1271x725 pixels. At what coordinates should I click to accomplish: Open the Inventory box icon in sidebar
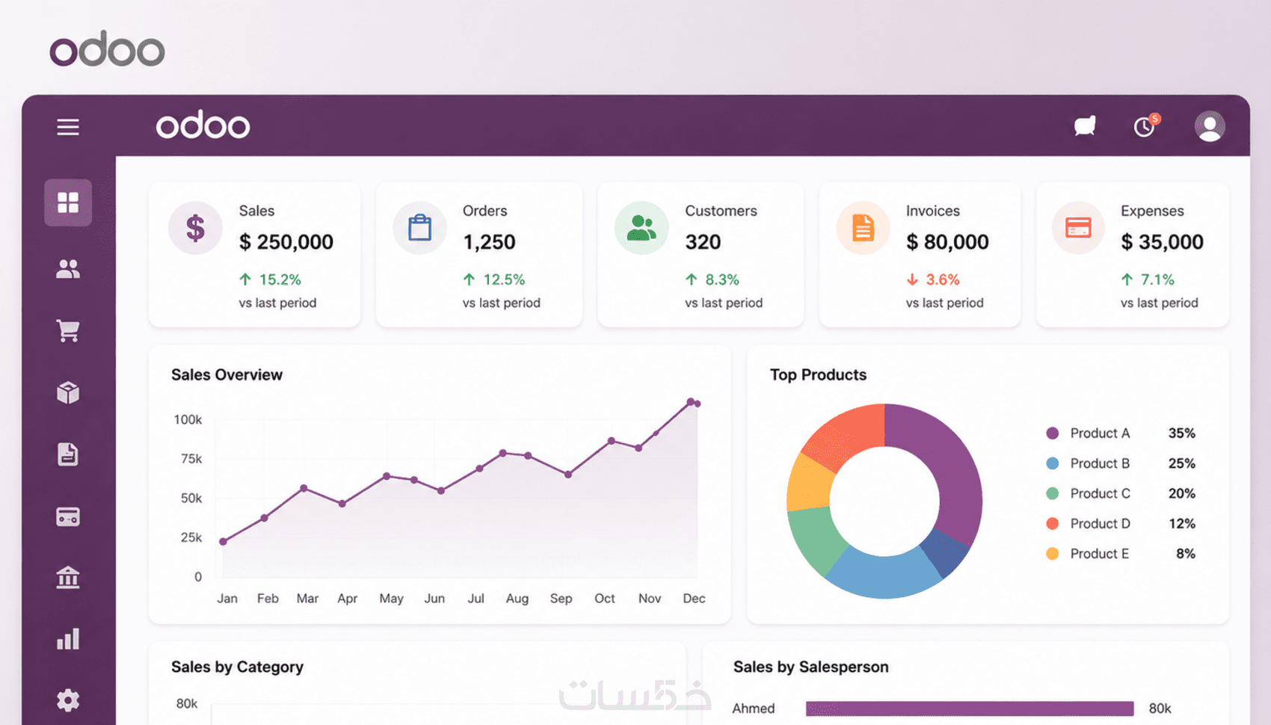point(68,392)
